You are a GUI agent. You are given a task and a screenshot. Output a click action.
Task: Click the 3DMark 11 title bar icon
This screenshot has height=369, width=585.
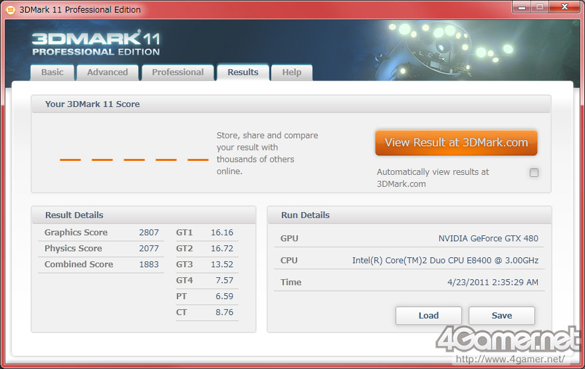click(x=11, y=10)
